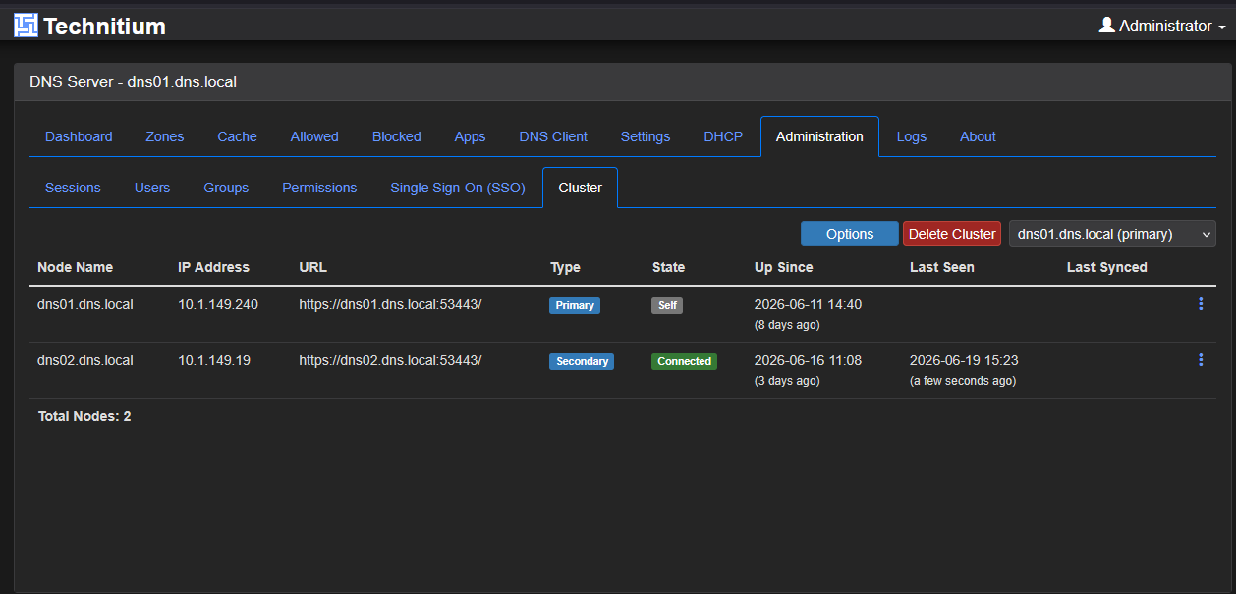
Task: Click the blue Options button
Action: [850, 234]
